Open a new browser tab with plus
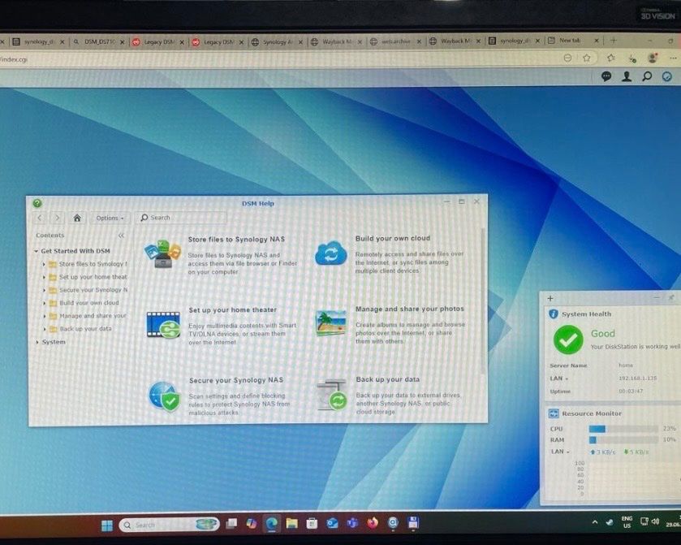681x545 pixels. coord(614,41)
